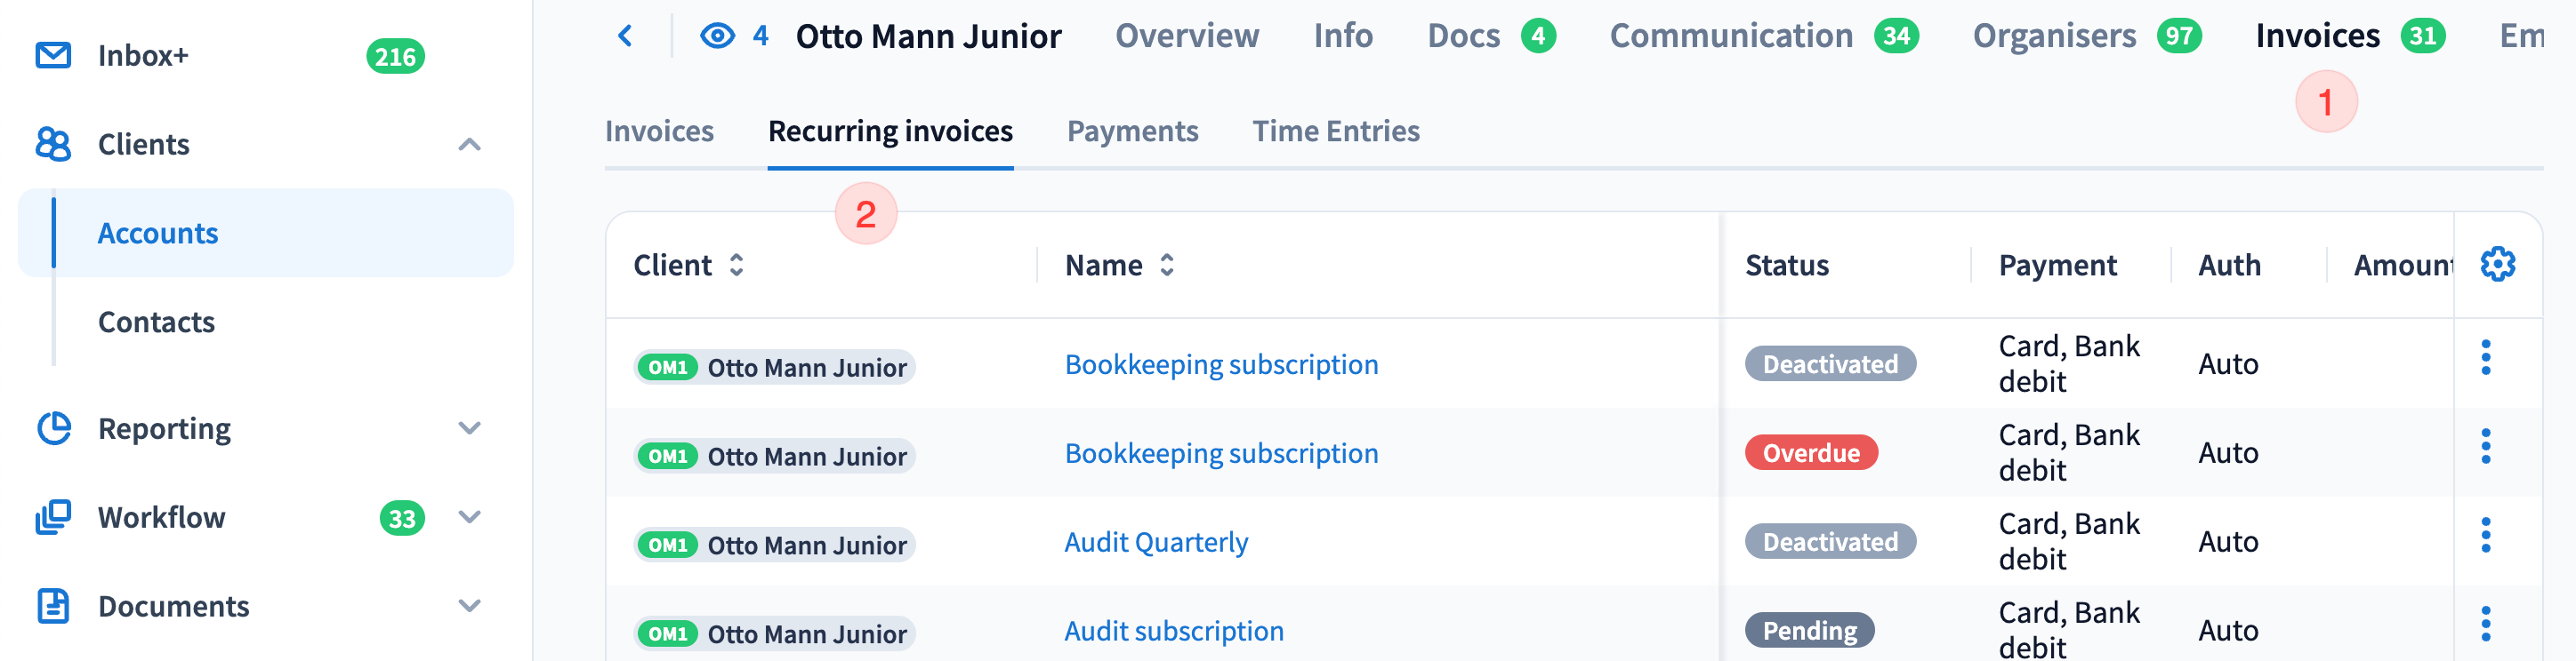Image resolution: width=2576 pixels, height=661 pixels.
Task: Open table column settings gear
Action: click(x=2497, y=265)
